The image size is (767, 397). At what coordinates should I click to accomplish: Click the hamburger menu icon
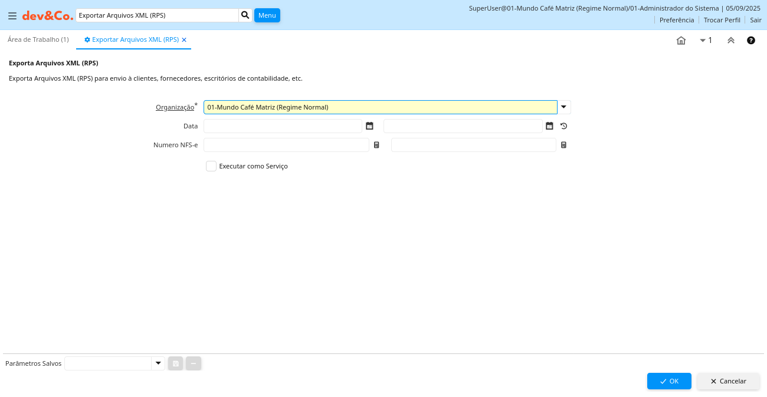[x=12, y=16]
